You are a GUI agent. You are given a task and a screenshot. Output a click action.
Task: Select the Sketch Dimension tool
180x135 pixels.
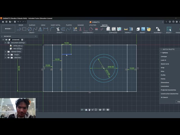click(x=46, y=29)
